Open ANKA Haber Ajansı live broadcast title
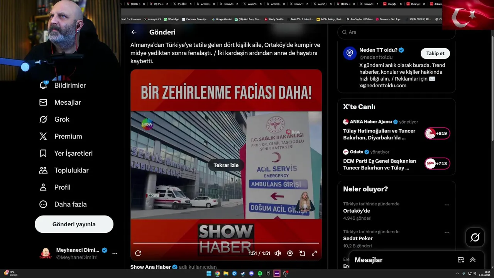Screen dimensions: 494x278 pos(379,134)
